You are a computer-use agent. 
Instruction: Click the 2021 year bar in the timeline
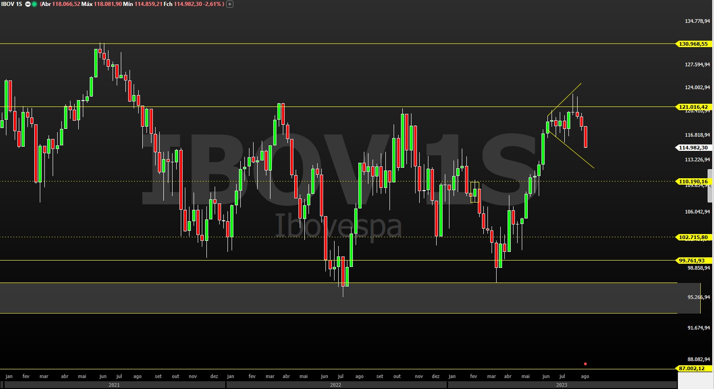point(114,384)
